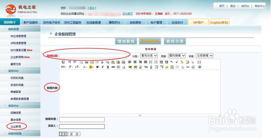Redo the last edit in editor
The image size is (271, 138).
tap(75, 62)
